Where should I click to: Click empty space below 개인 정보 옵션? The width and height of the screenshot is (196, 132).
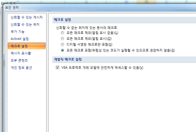(x=26, y=101)
